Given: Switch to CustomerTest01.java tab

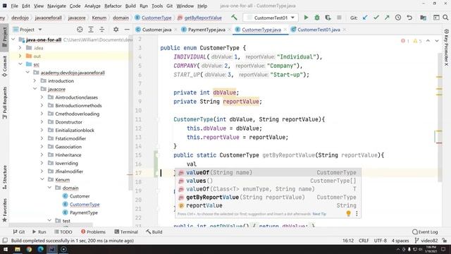Looking at the screenshot, I should 319,30.
